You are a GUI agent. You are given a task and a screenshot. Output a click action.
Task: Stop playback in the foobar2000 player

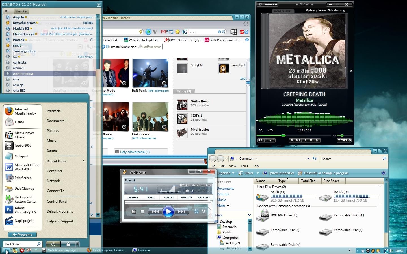(311, 140)
